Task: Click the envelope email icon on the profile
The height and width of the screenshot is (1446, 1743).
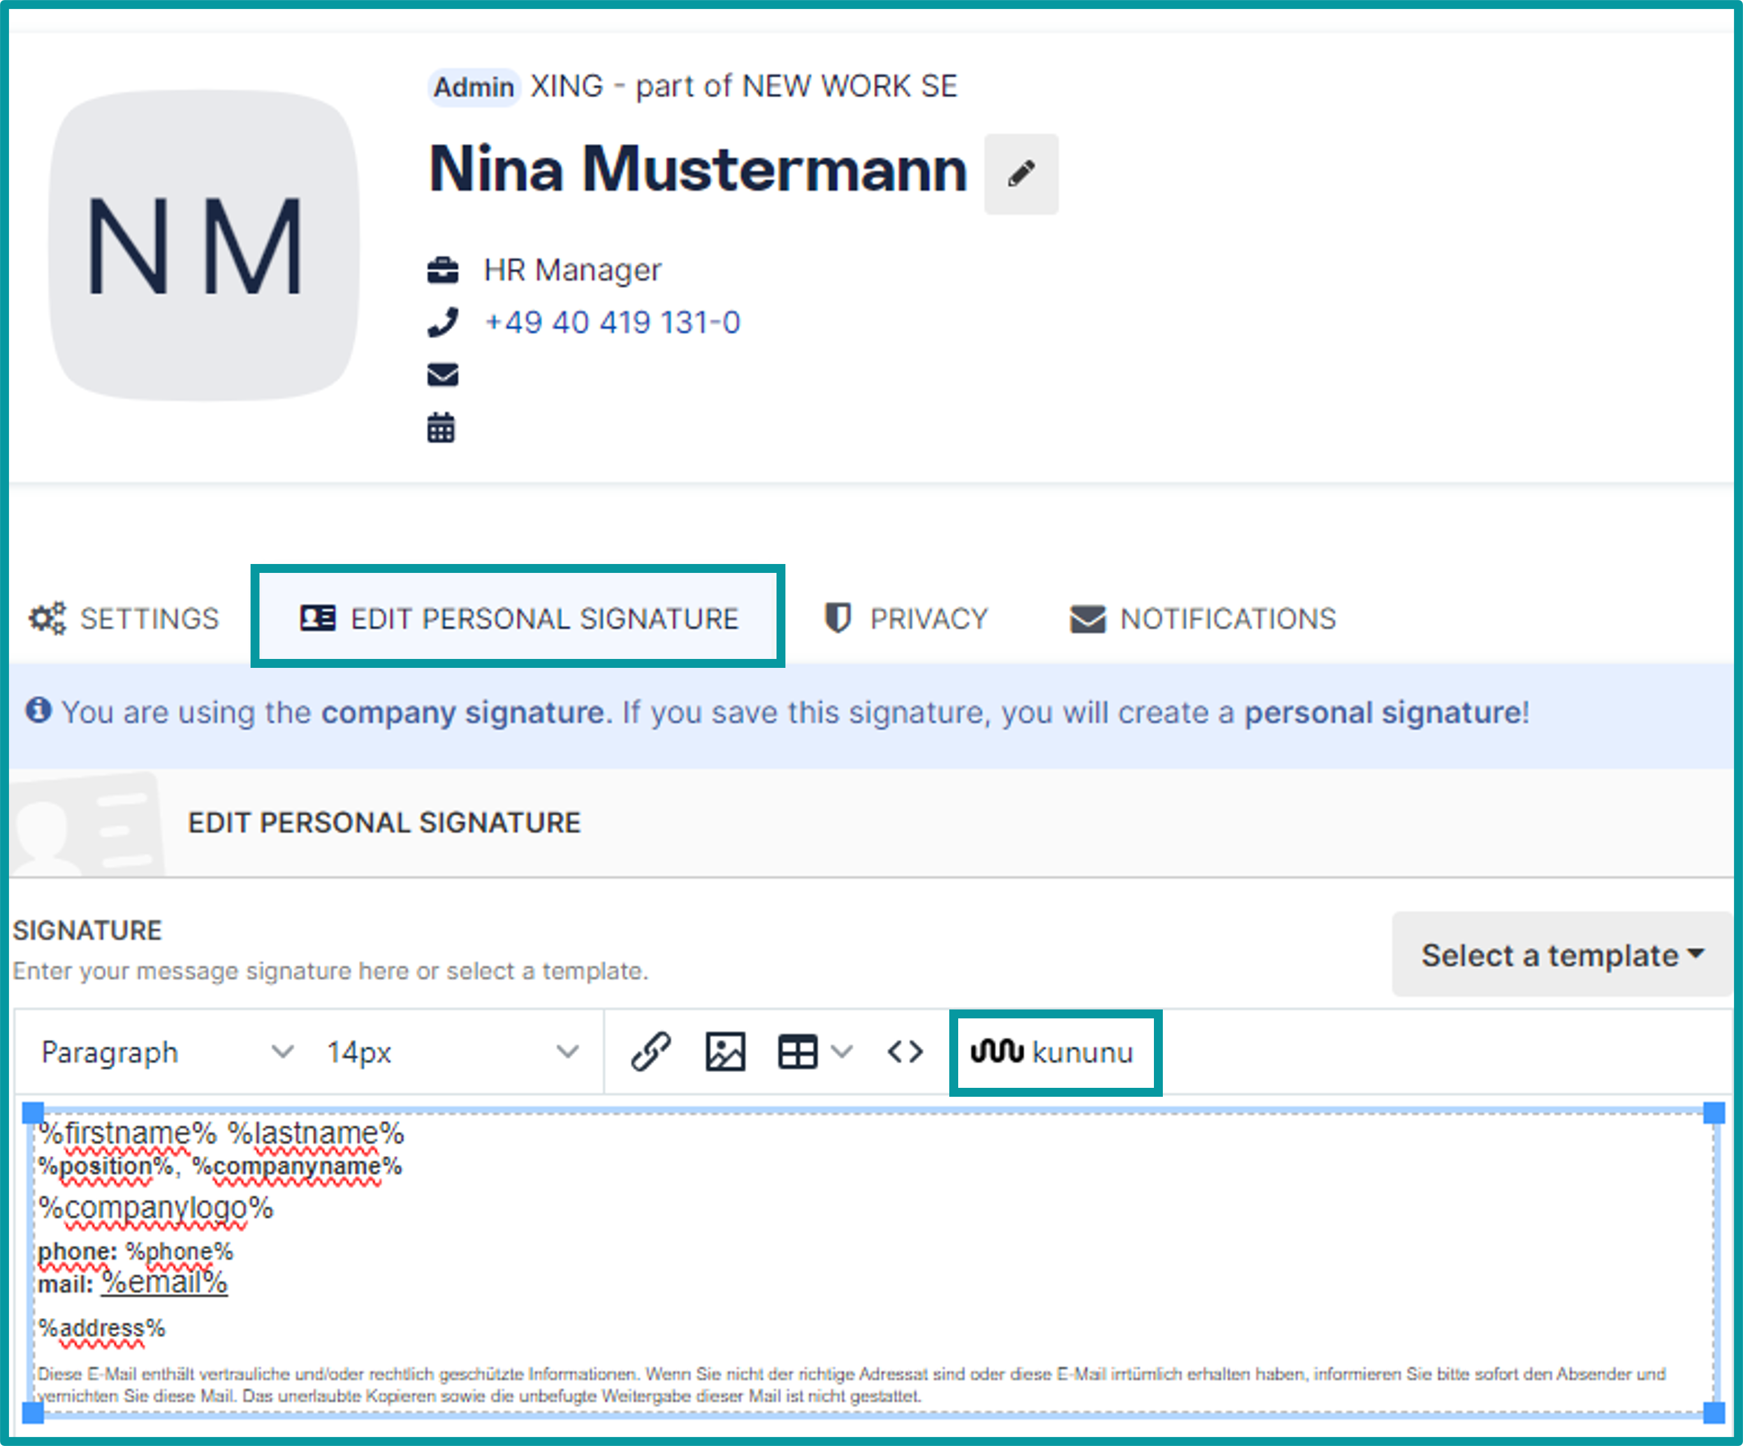Action: click(x=442, y=375)
